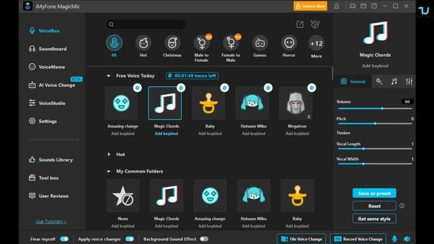Screen dimensions: 434x244
Task: Select Hatsune Miku in Free Voice Today
Action: 252,103
